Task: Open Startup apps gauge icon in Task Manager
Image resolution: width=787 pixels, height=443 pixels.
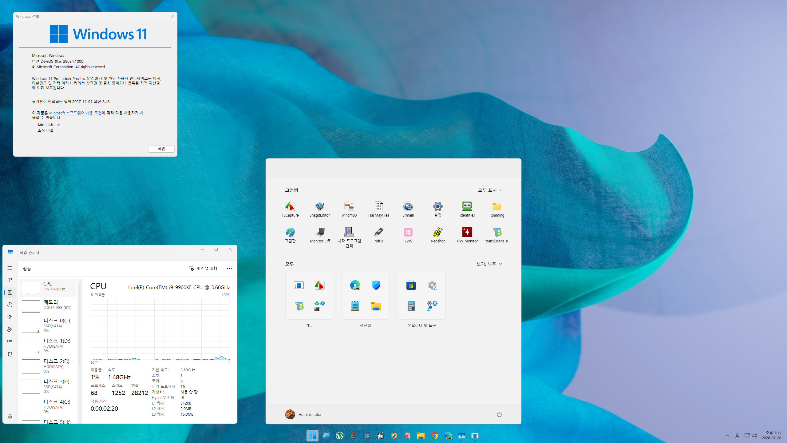Action: 10,317
